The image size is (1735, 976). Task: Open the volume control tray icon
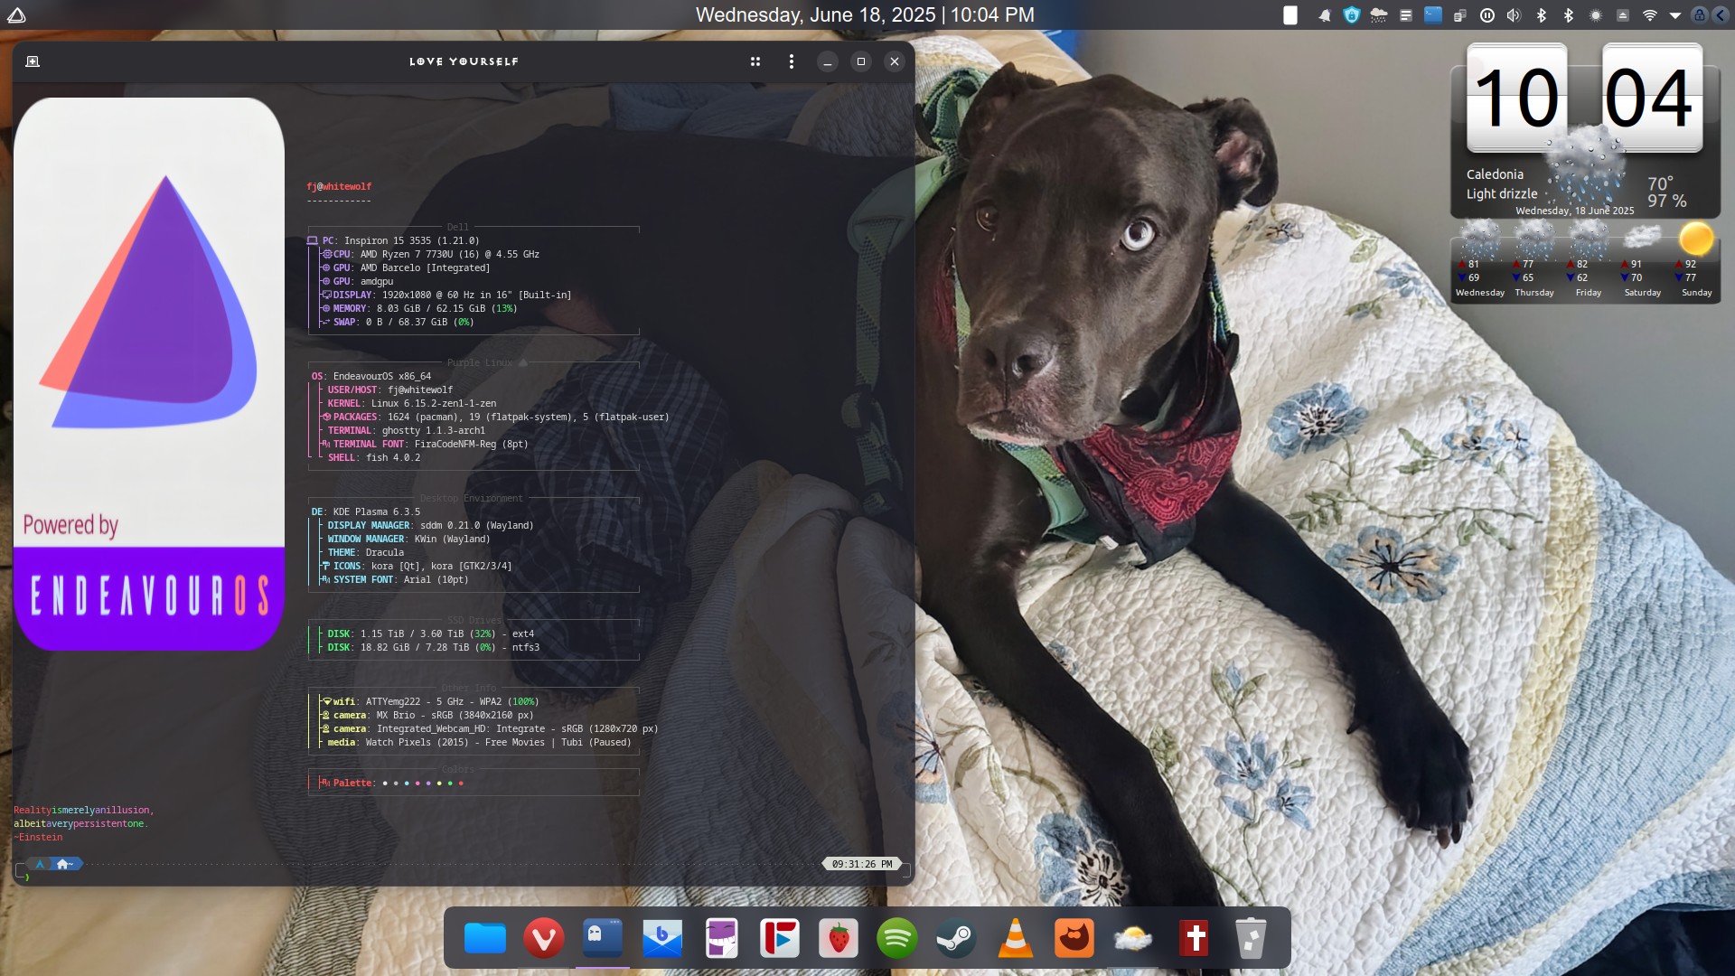coord(1514,15)
